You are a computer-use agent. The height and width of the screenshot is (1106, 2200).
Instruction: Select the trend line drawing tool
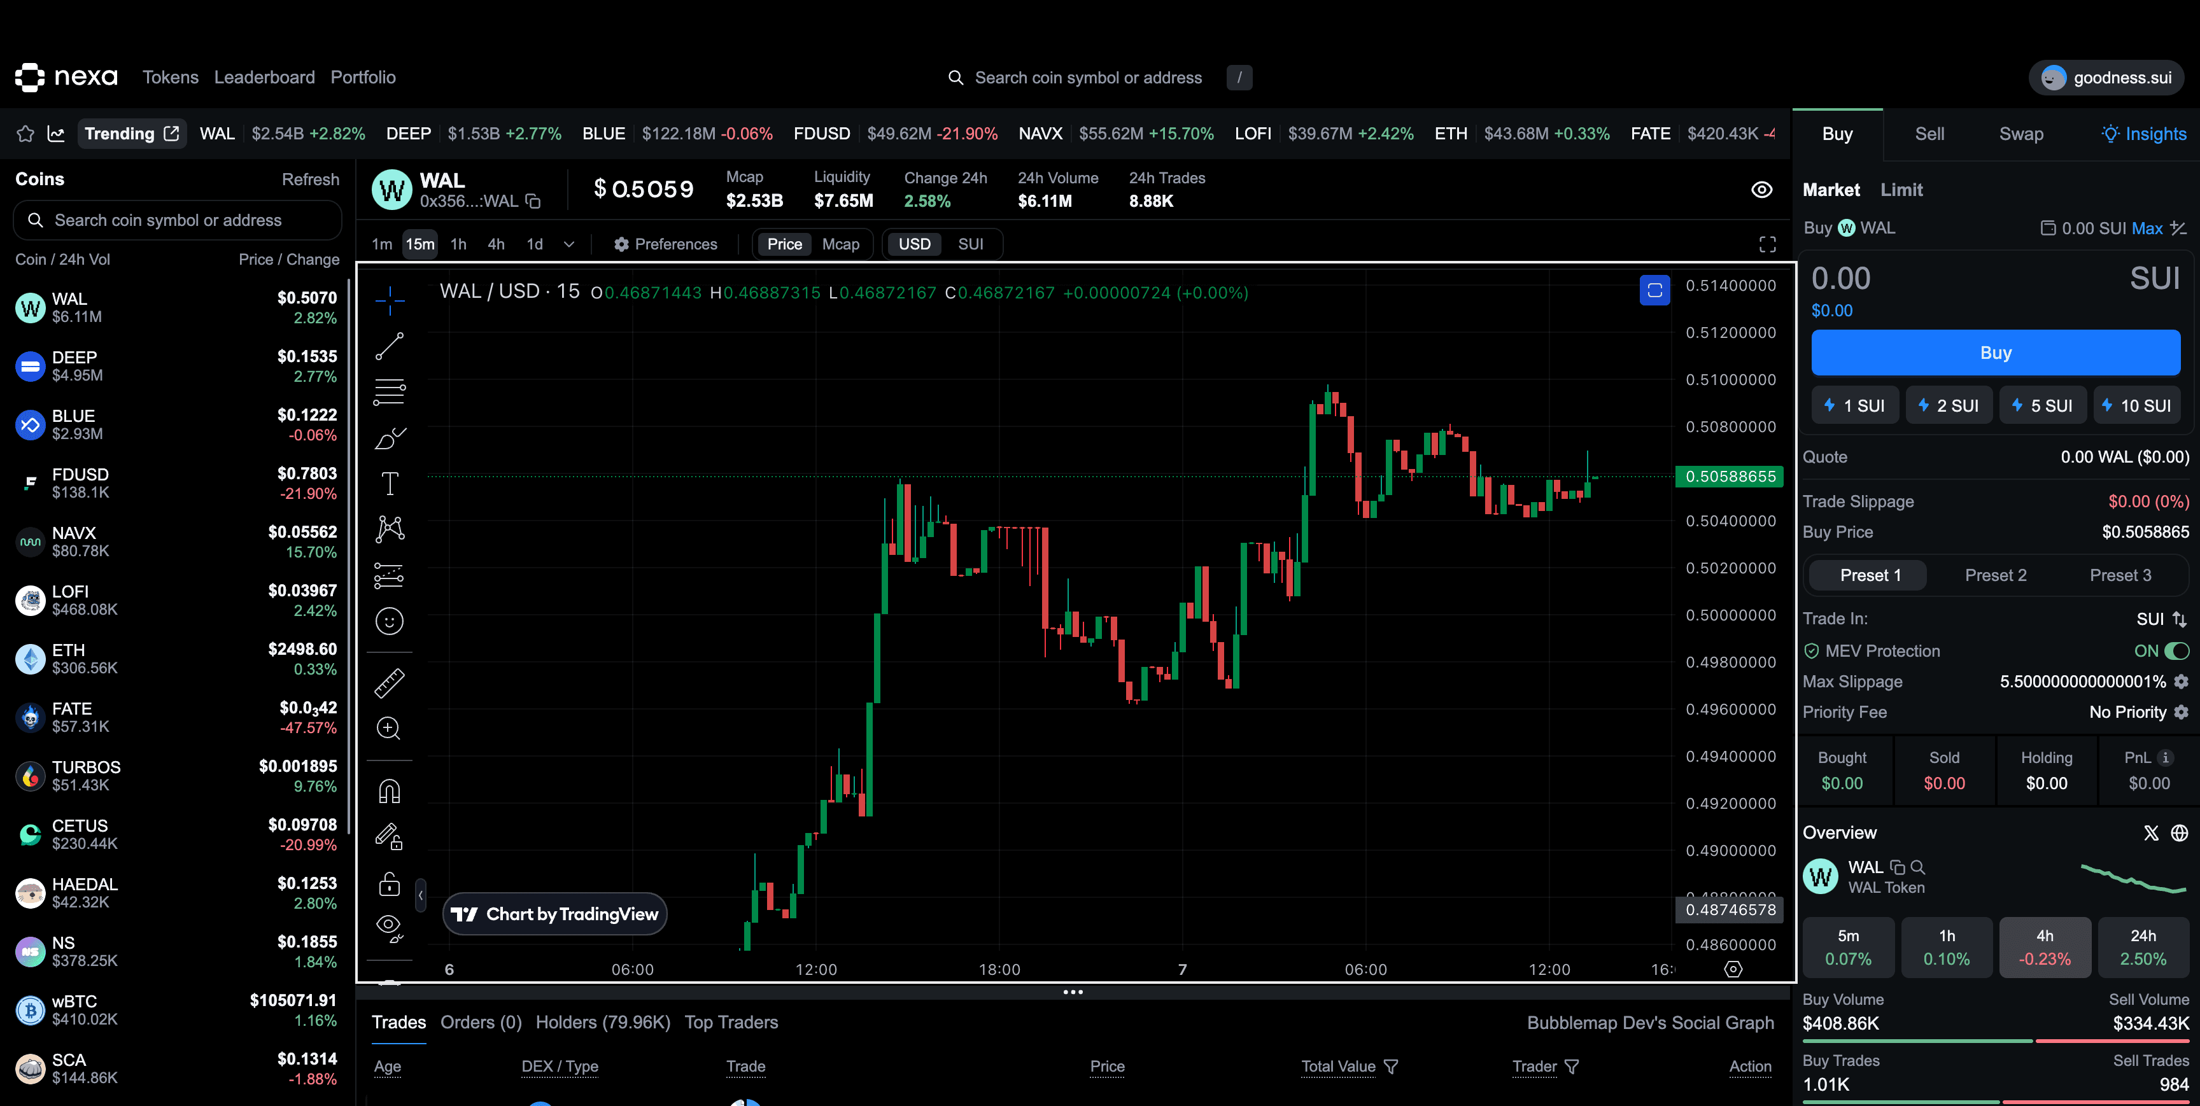click(x=390, y=345)
